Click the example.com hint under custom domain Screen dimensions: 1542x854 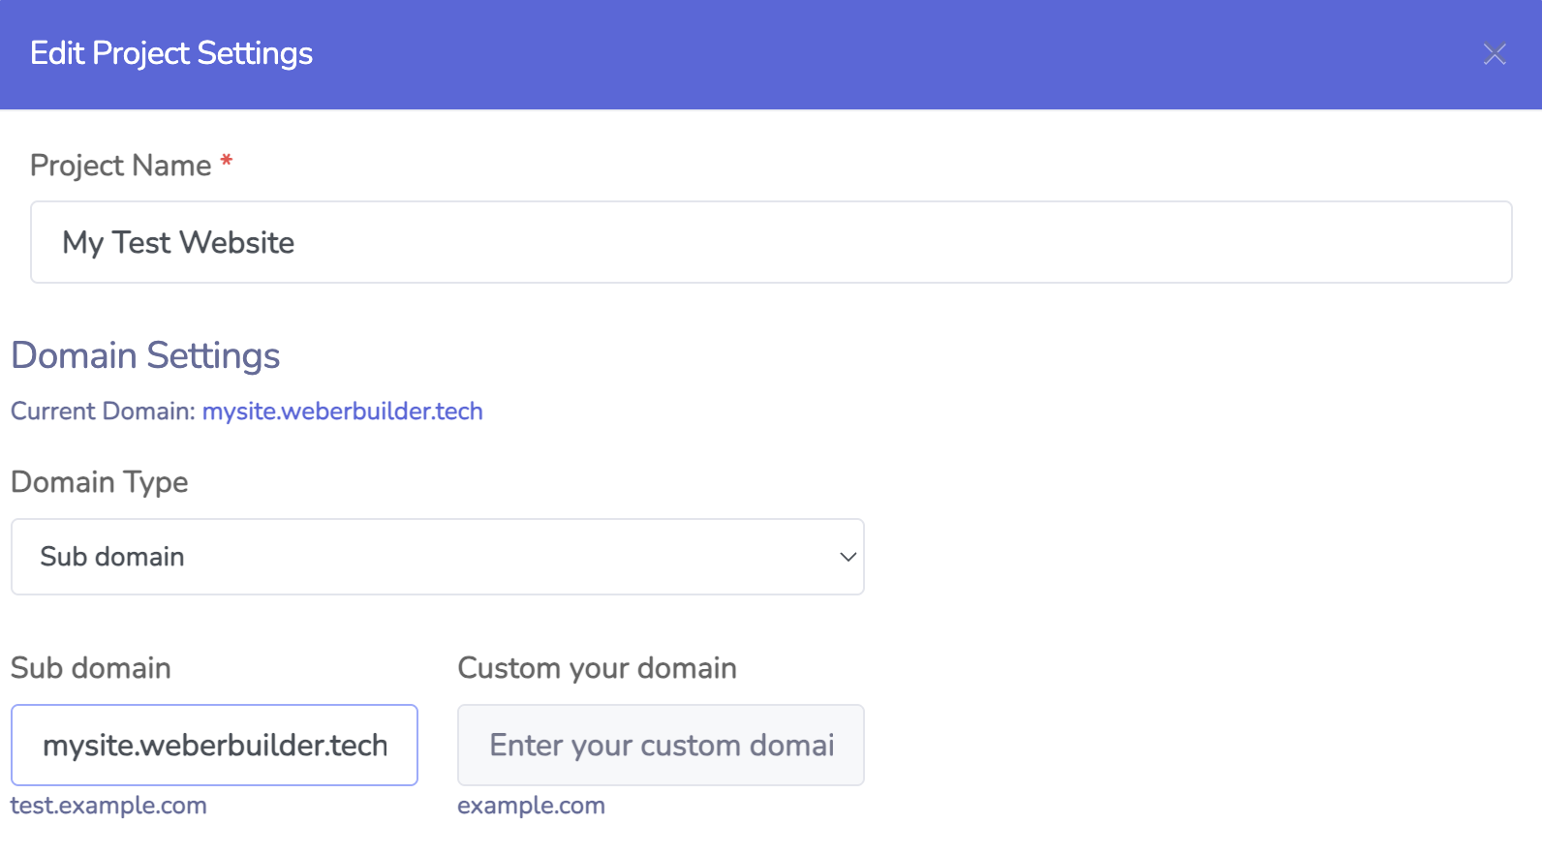point(531,806)
